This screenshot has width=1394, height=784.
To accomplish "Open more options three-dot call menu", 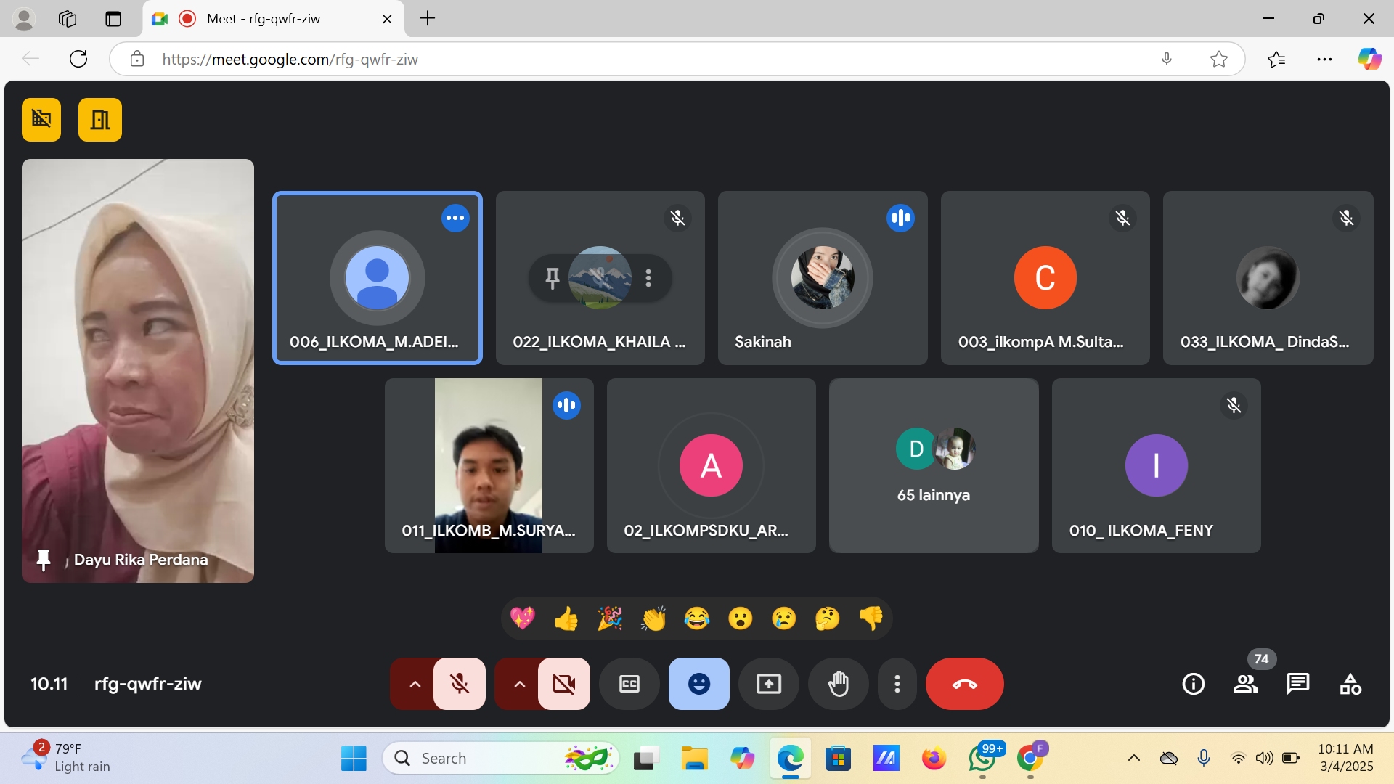I will click(x=897, y=684).
